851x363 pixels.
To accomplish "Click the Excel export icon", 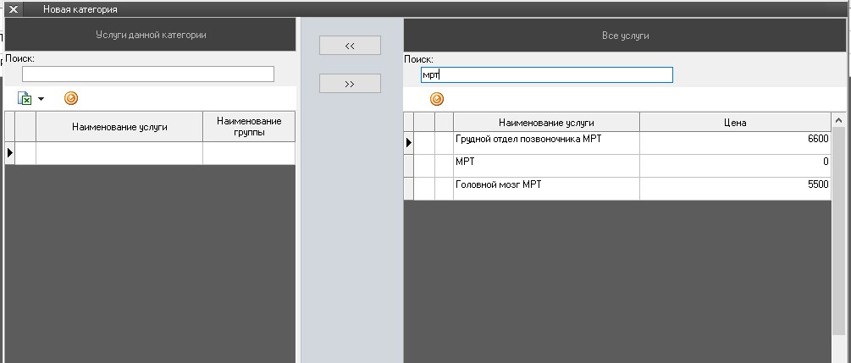I will point(25,99).
